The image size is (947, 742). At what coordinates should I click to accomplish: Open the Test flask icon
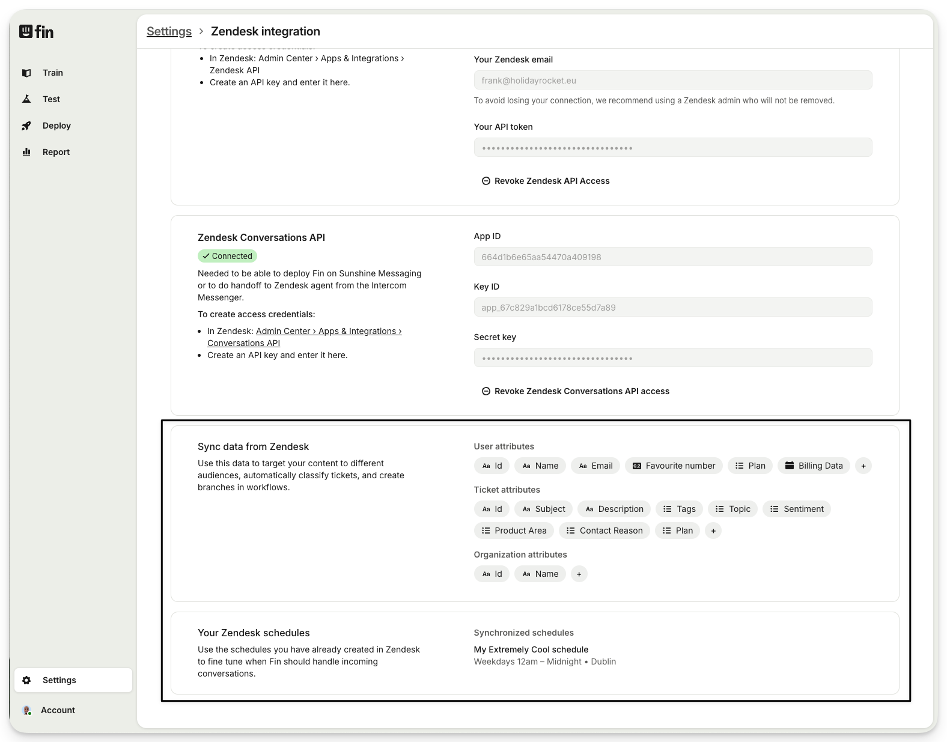point(26,99)
